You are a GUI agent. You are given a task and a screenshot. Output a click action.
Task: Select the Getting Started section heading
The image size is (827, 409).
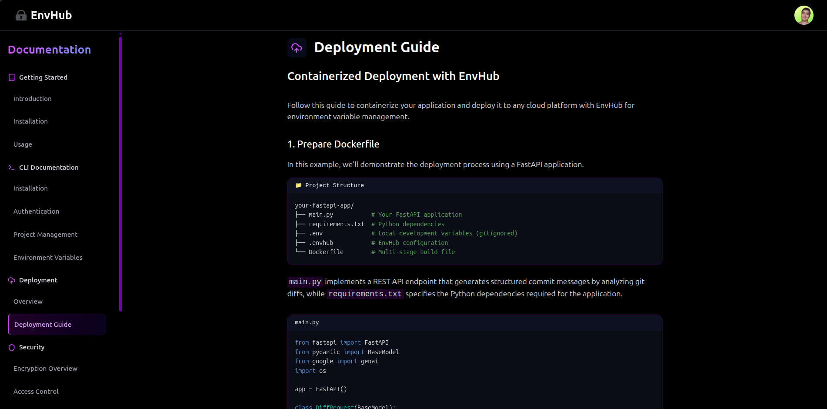click(x=43, y=77)
